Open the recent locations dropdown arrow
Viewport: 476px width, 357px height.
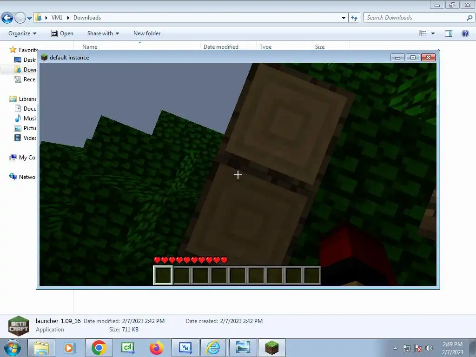(29, 18)
